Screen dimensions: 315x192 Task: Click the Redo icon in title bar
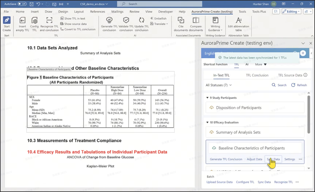coord(47,4)
